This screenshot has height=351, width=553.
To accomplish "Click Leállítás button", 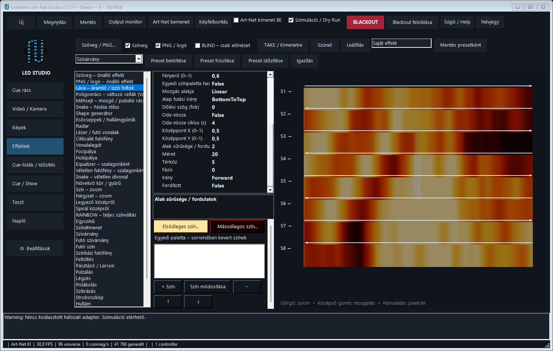I will pos(355,45).
